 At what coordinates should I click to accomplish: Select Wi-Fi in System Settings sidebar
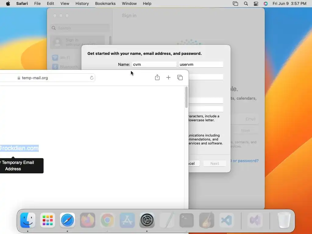tap(65, 58)
